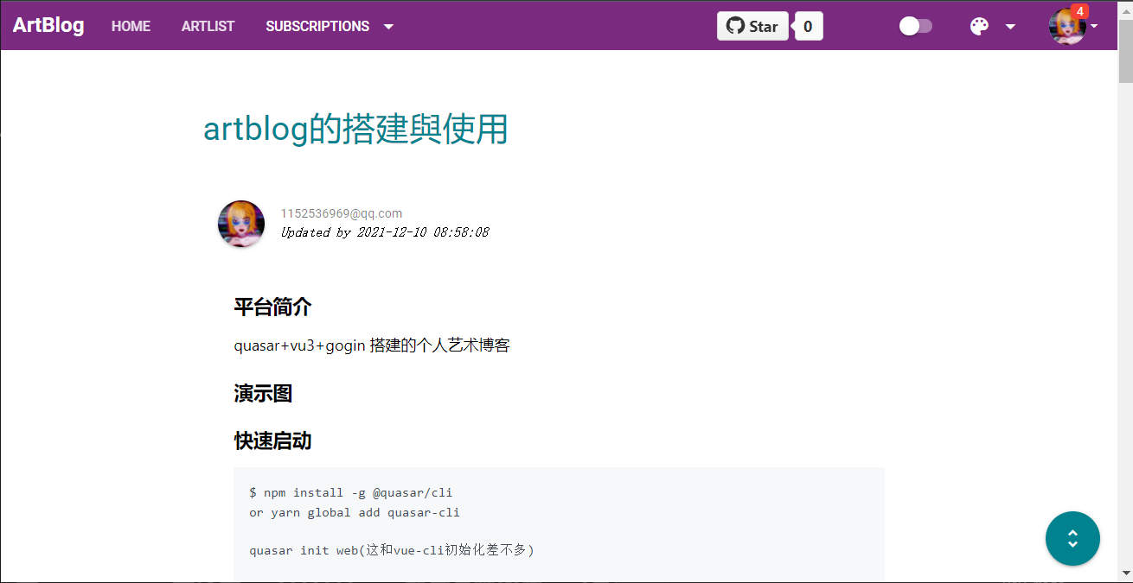This screenshot has height=583, width=1133.
Task: Open the notification badge showing 4
Action: (1079, 11)
